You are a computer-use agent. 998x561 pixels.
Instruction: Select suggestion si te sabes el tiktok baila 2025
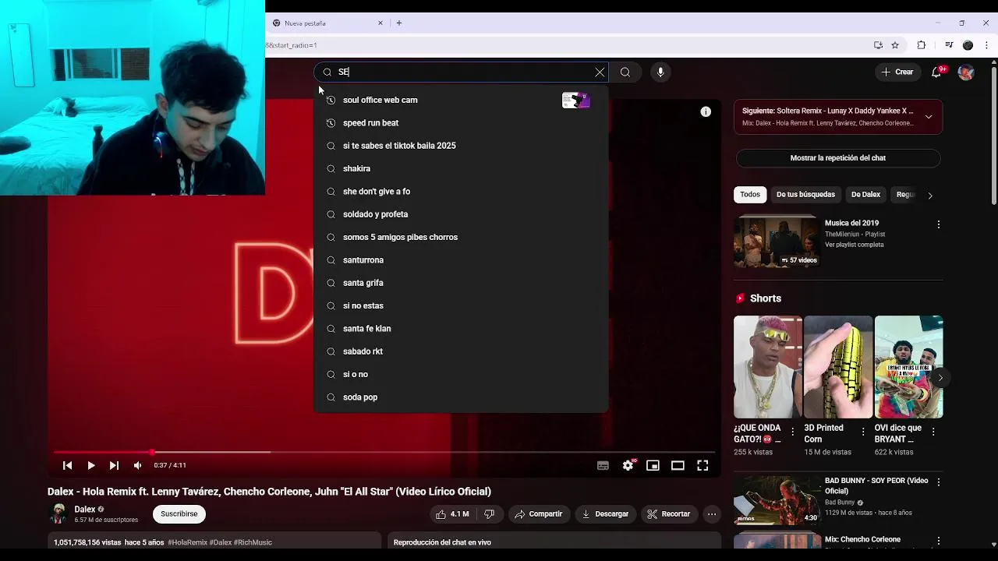[461, 146]
